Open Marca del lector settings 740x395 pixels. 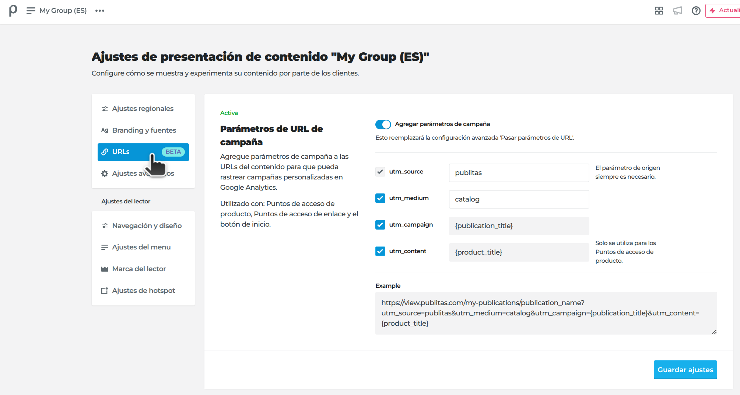(x=143, y=269)
